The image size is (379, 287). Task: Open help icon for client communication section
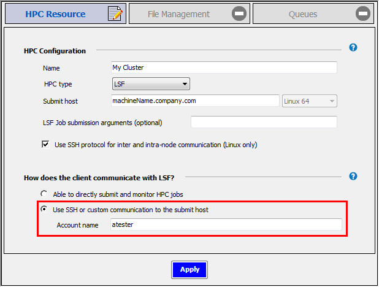coord(353,177)
